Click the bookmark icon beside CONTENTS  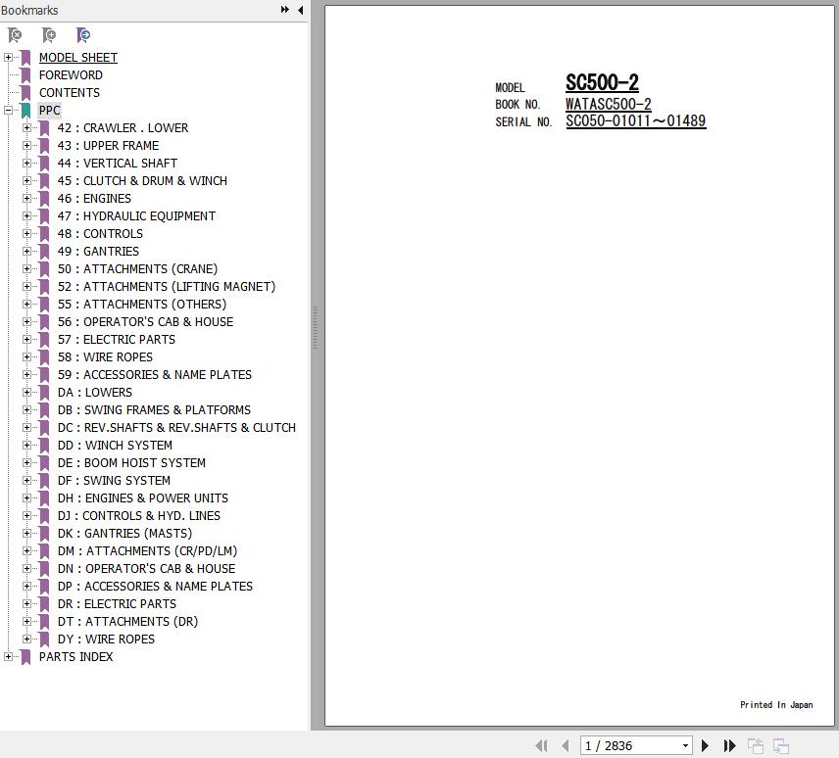coord(25,93)
